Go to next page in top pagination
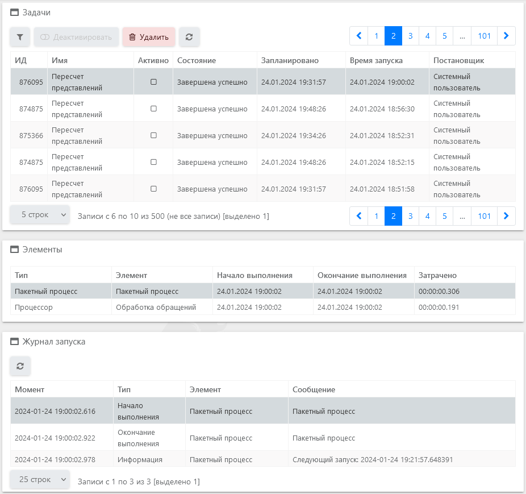Image resolution: width=526 pixels, height=494 pixels. click(506, 36)
